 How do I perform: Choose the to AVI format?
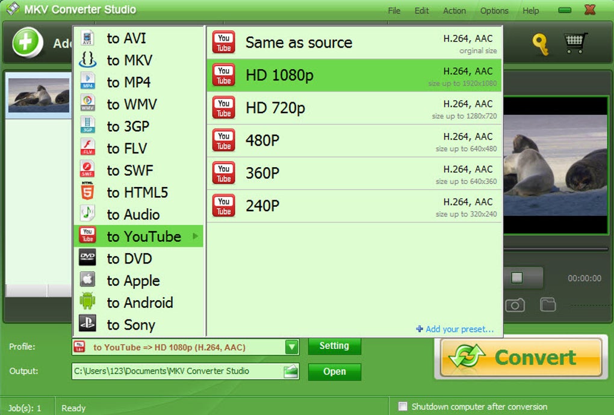[x=138, y=38]
